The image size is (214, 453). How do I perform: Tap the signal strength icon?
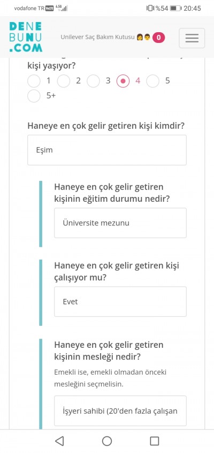click(64, 8)
